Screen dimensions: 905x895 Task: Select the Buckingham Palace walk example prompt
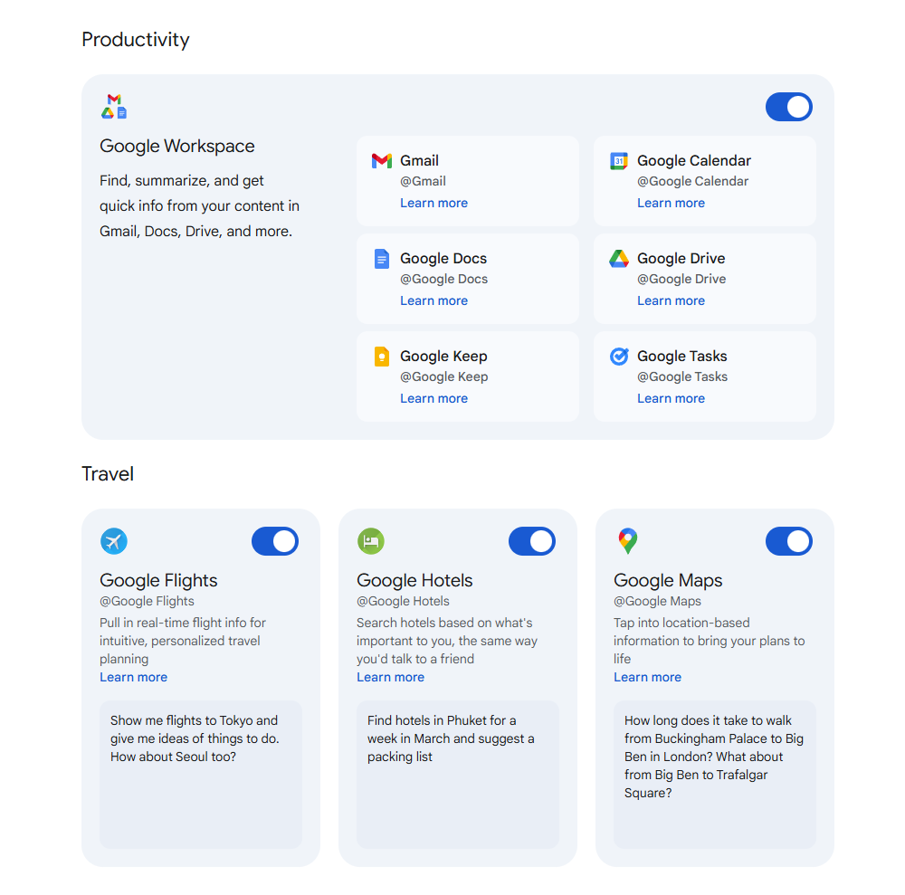coord(715,775)
